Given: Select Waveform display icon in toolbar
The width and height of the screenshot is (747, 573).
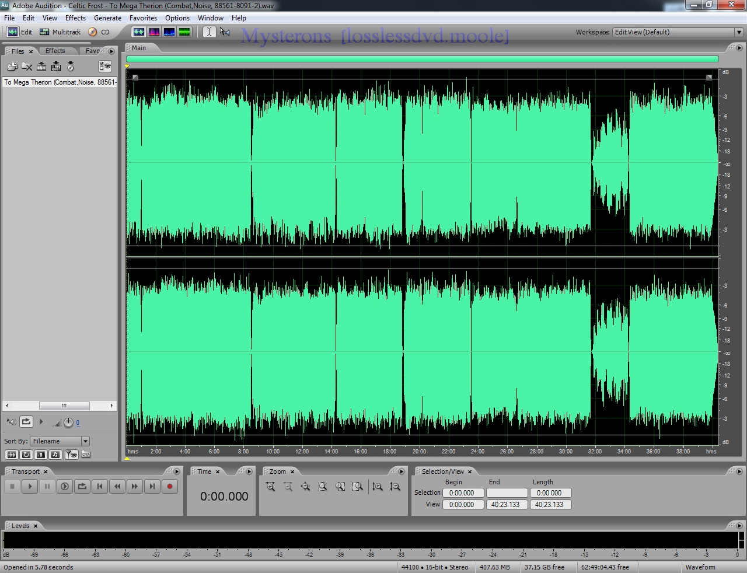Looking at the screenshot, I should [x=139, y=32].
